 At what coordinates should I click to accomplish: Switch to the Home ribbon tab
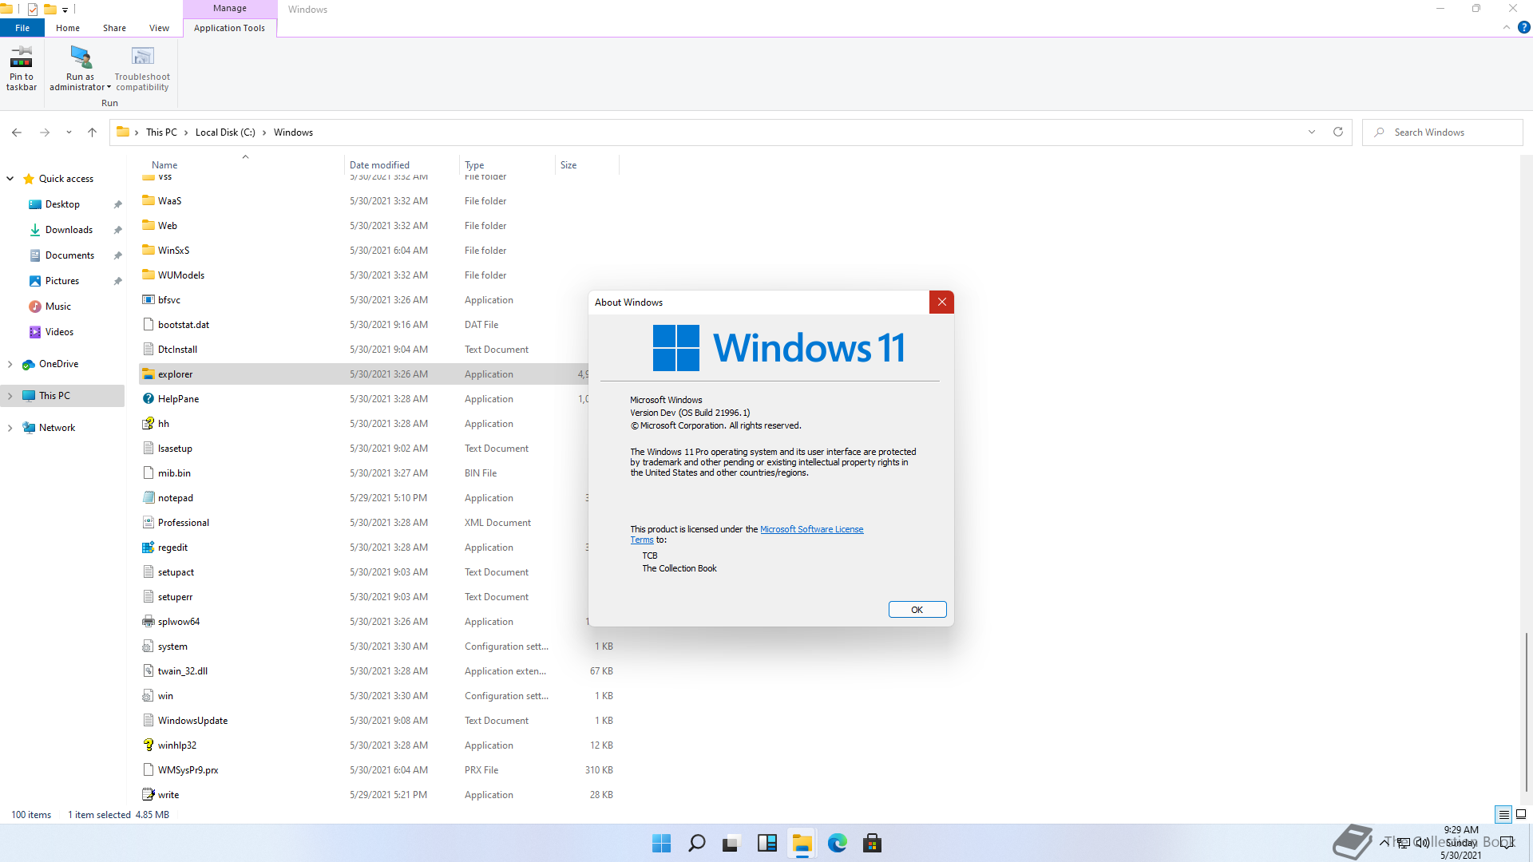click(x=68, y=28)
